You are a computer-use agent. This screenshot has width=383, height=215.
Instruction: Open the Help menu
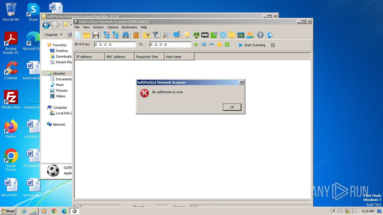point(144,27)
